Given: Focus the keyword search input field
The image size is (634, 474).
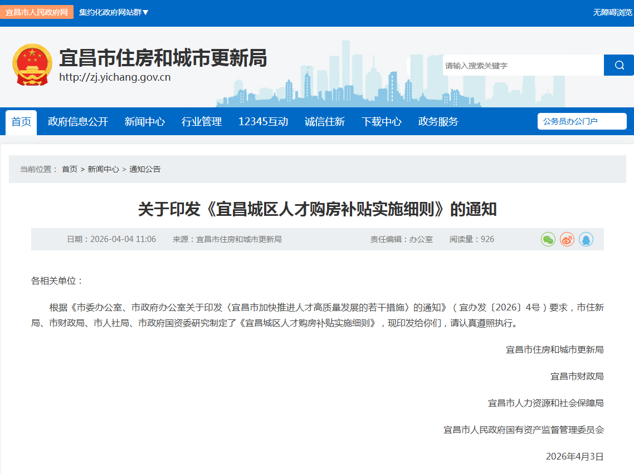Looking at the screenshot, I should pyautogui.click(x=523, y=65).
